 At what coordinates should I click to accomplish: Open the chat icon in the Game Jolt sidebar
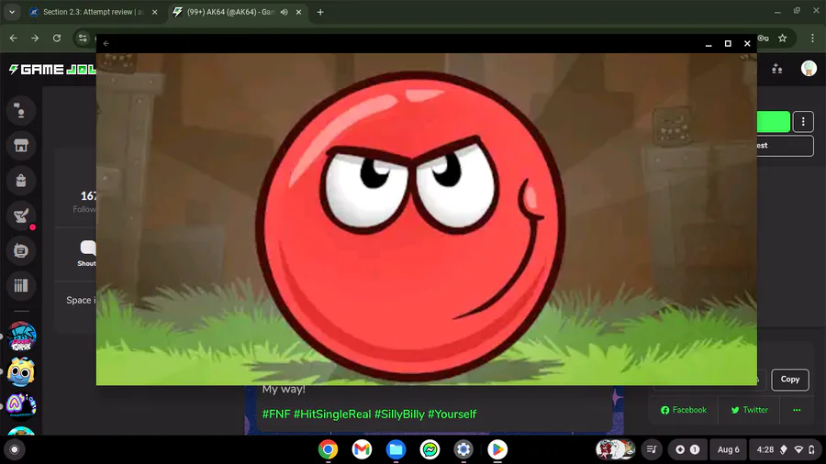(20, 250)
